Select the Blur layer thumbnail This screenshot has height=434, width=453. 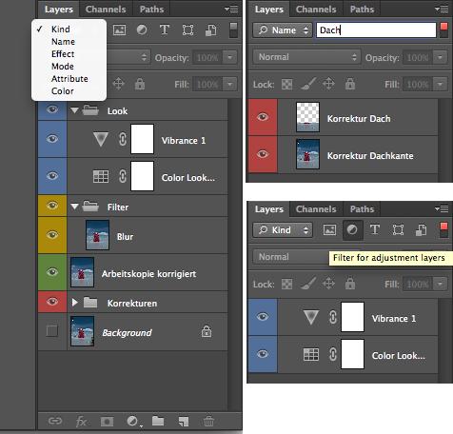pyautogui.click(x=97, y=235)
